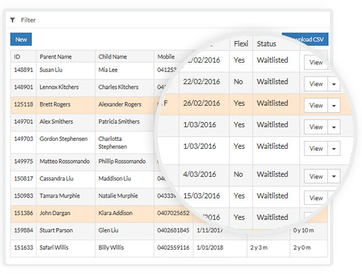362x274 pixels.
Task: Open dropdown arrow on second 1/03/2016 row
Action: pos(334,149)
